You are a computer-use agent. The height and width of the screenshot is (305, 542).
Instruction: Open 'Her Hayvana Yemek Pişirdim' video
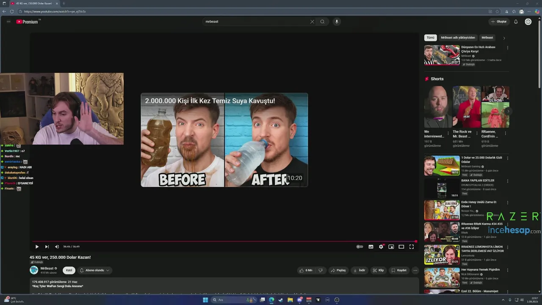(x=442, y=277)
